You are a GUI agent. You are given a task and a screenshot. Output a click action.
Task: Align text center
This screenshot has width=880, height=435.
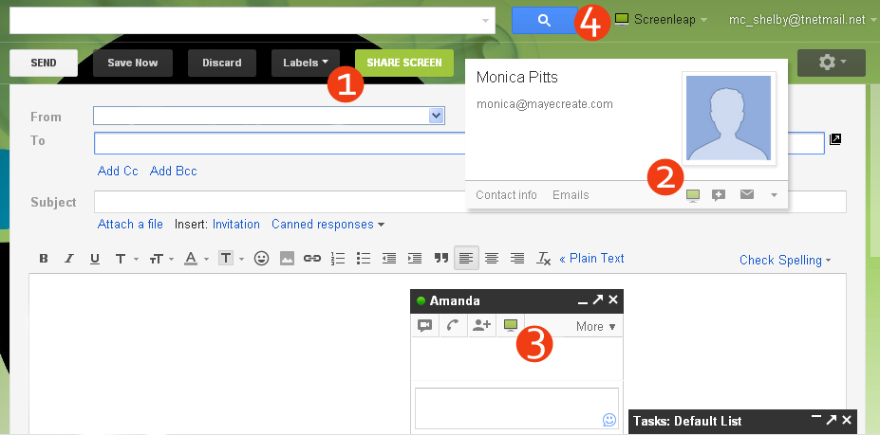[492, 259]
